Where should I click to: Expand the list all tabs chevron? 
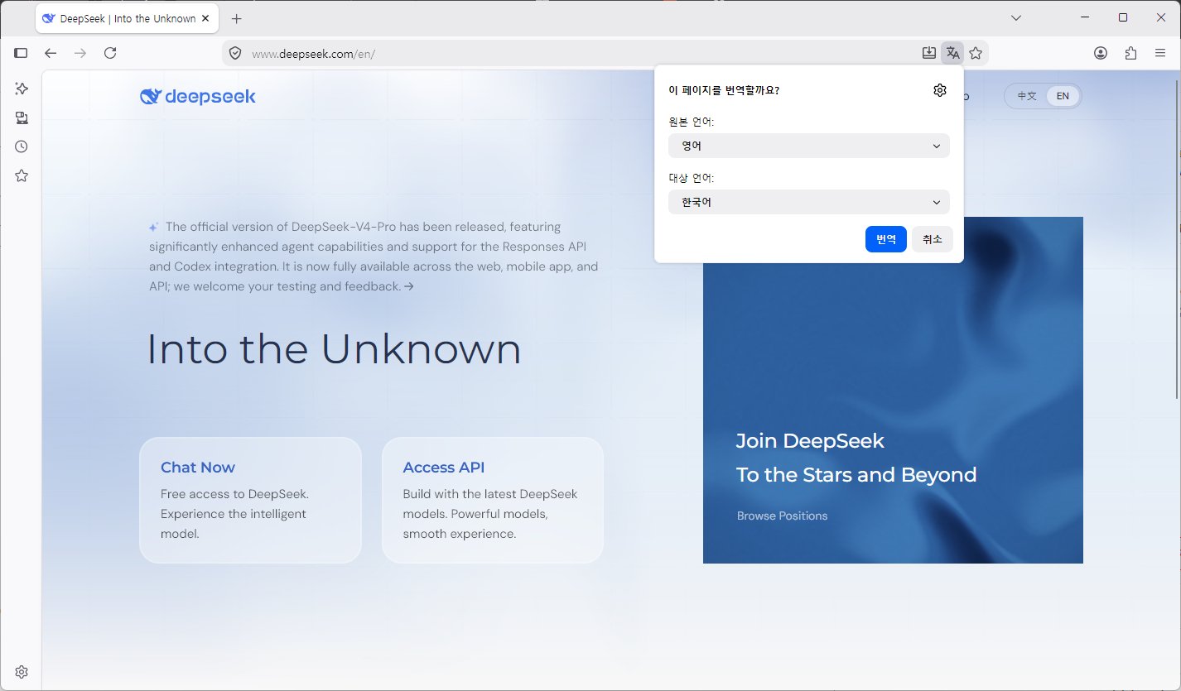pos(1016,18)
